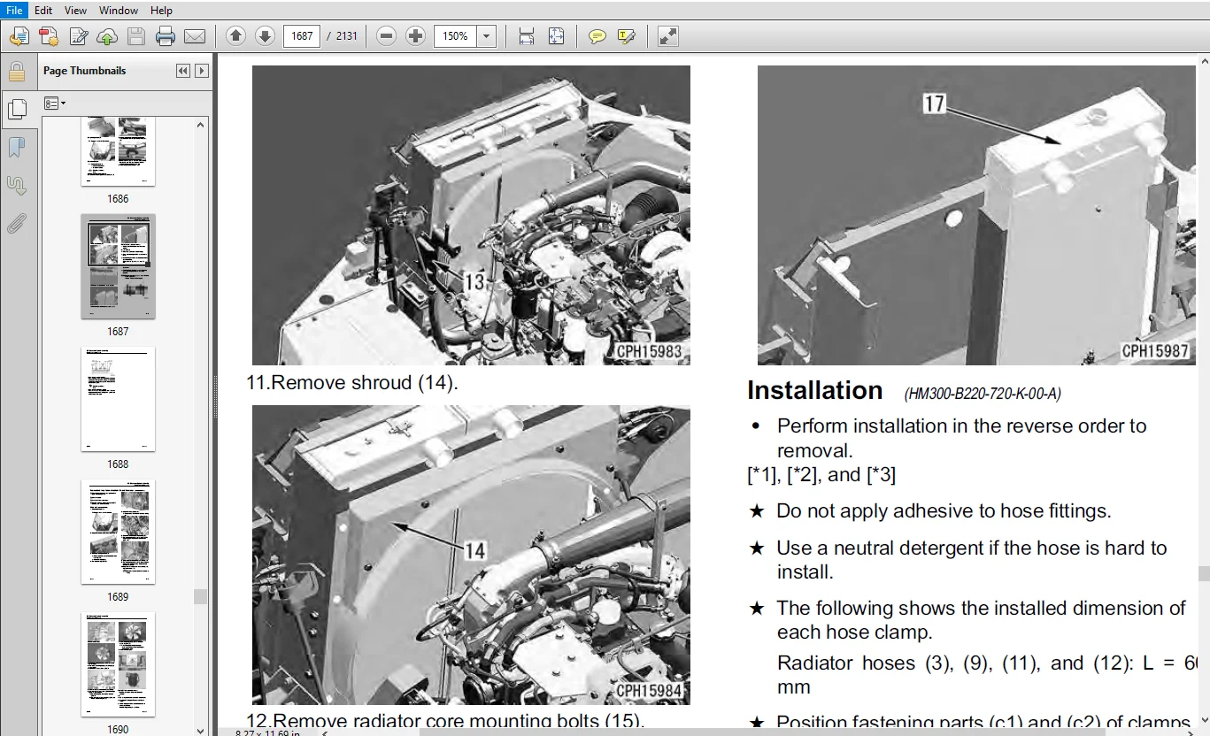The width and height of the screenshot is (1210, 736).
Task: Open the Attachments paperclip panel
Action: tap(16, 223)
